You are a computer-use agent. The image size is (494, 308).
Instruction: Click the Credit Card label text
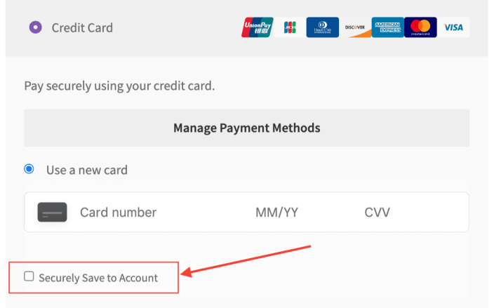82,28
